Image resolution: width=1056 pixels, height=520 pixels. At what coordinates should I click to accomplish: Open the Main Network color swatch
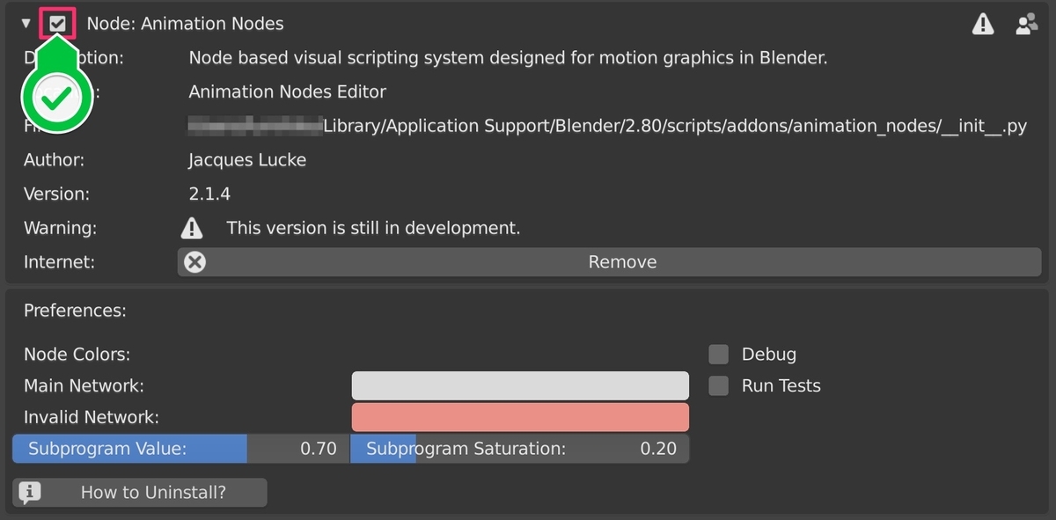[520, 386]
